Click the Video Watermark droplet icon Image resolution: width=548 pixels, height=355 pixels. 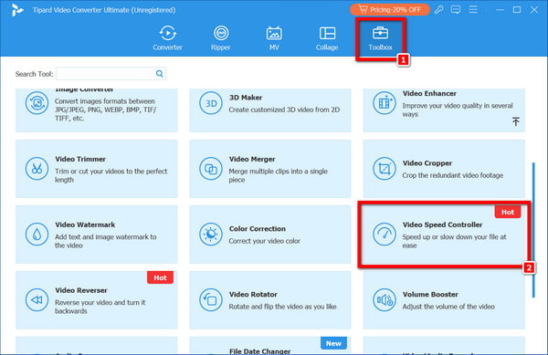pyautogui.click(x=37, y=235)
